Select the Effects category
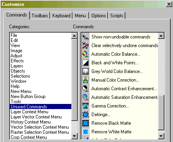This screenshot has height=142, width=173. click(41, 61)
